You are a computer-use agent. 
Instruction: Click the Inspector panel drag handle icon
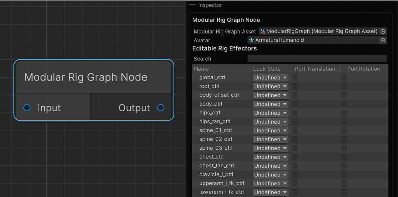192,5
